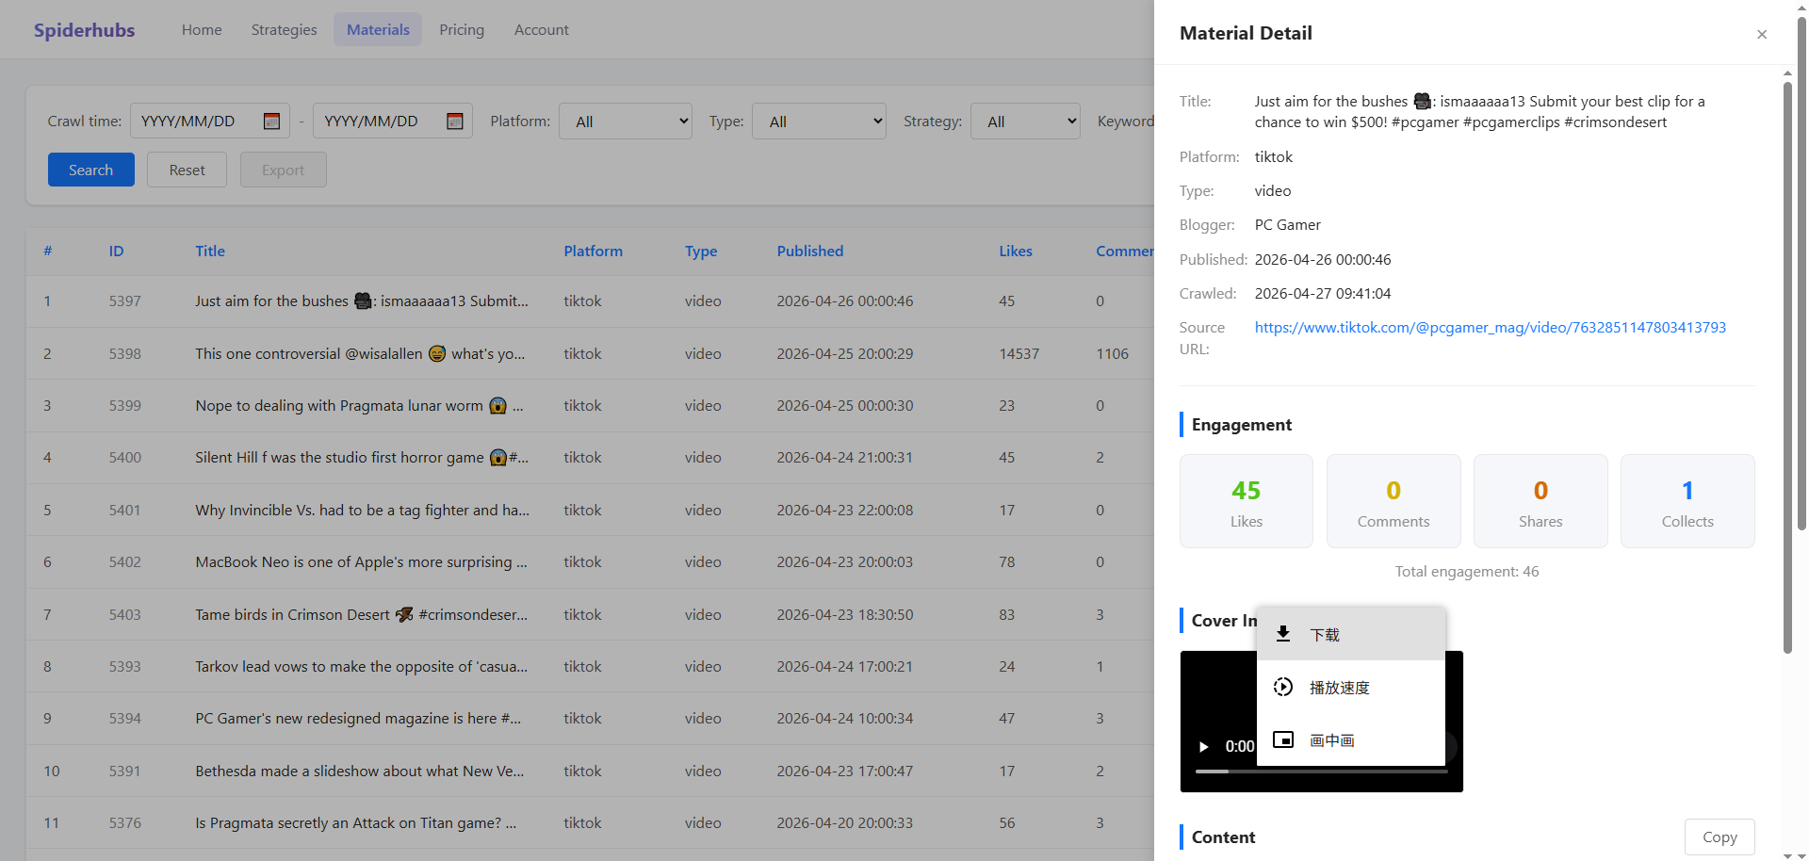
Task: Open the end date calendar picker icon
Action: pyautogui.click(x=454, y=122)
